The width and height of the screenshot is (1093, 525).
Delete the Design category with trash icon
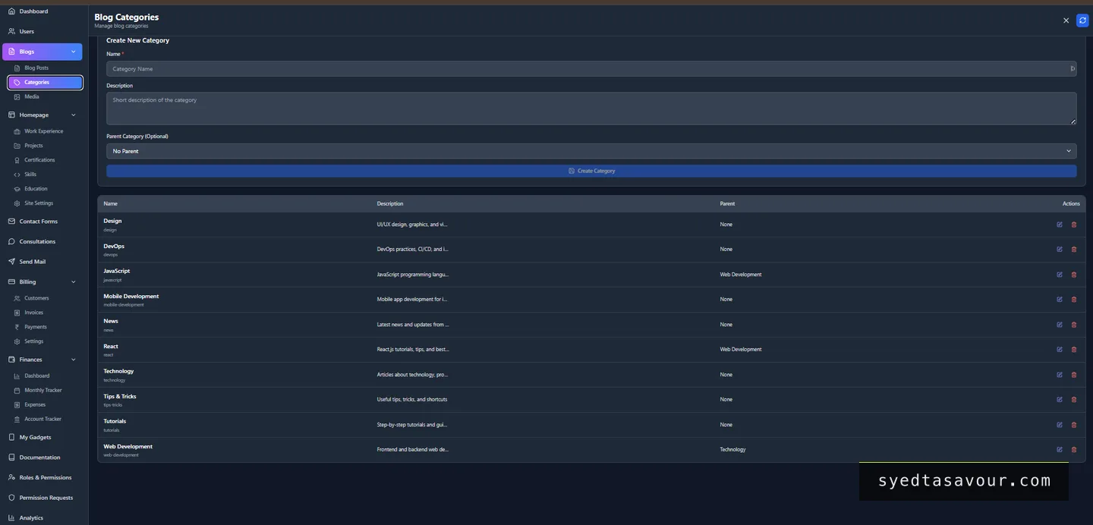coord(1073,225)
